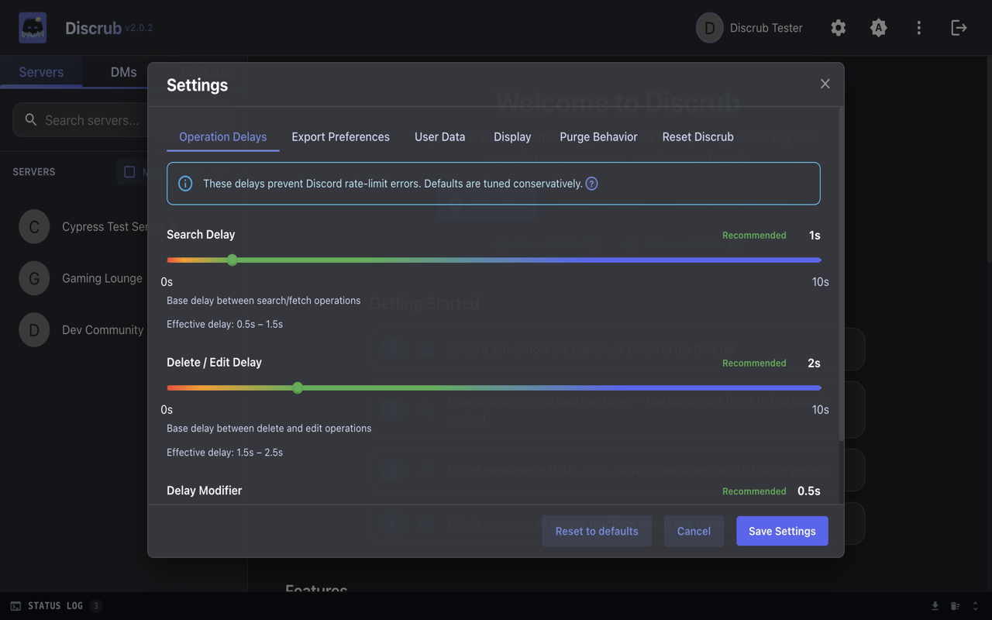This screenshot has height=620, width=992.
Task: Click the Gaming Lounge server name
Action: click(102, 278)
